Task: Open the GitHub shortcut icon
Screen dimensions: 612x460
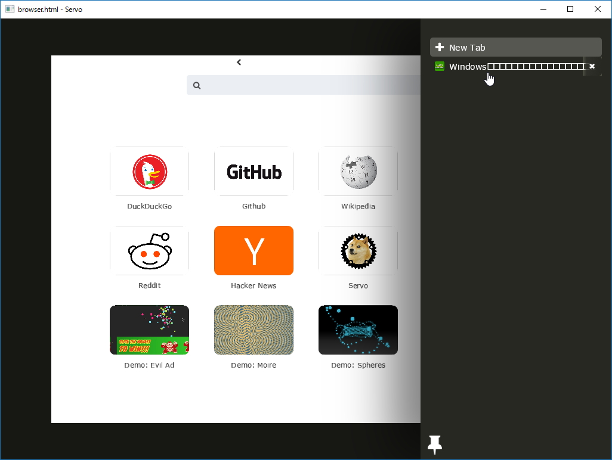Action: (x=254, y=172)
